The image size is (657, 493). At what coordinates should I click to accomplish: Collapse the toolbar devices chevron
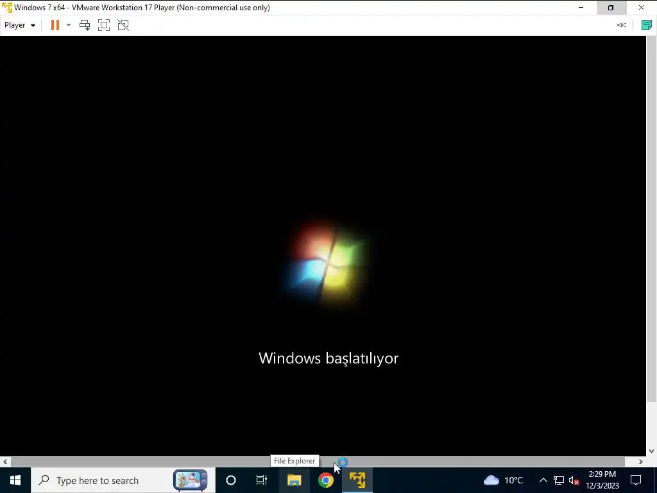[x=621, y=25]
